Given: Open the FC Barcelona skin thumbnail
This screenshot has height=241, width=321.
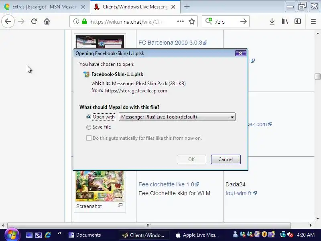Looking at the screenshot, I should pyautogui.click(x=100, y=42).
